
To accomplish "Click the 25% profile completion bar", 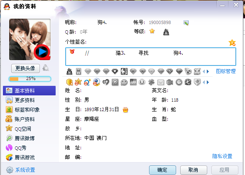I will tap(30, 79).
